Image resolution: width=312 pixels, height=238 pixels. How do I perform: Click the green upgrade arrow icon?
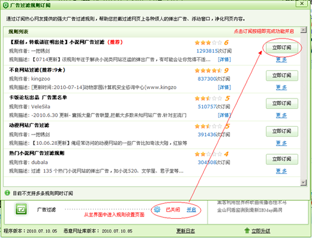(247, 230)
